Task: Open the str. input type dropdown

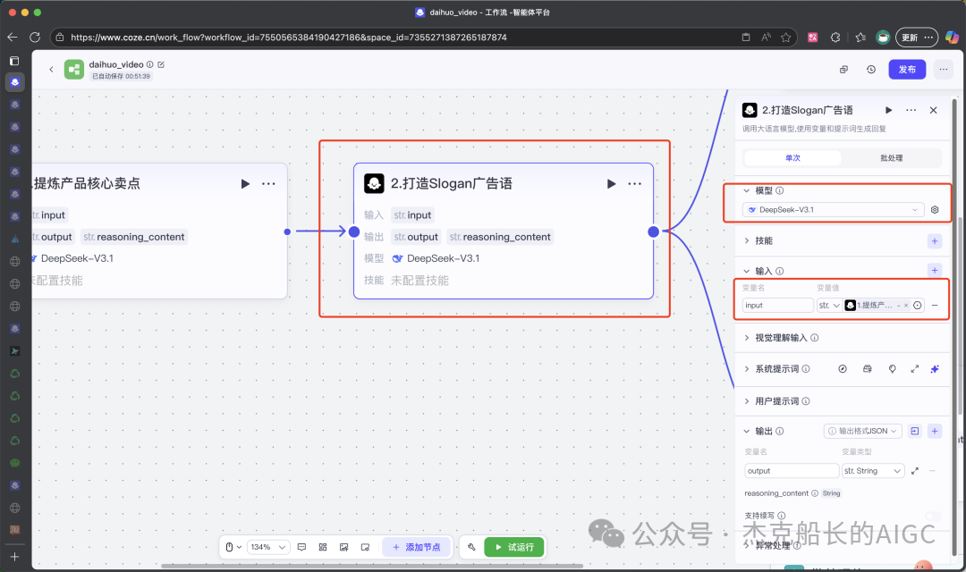Action: (x=829, y=306)
